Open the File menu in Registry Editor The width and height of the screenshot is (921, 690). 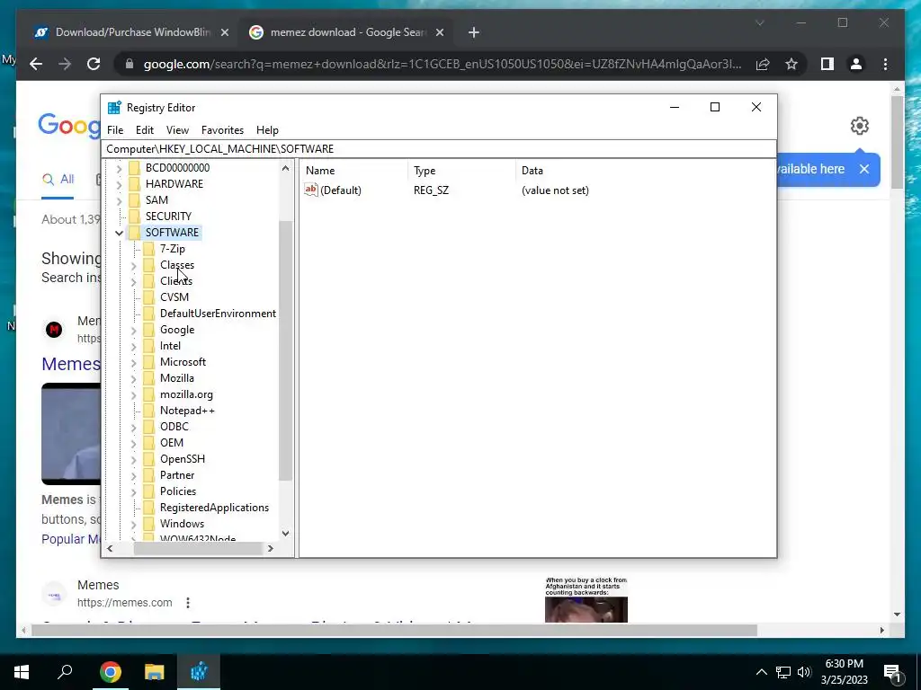click(115, 130)
